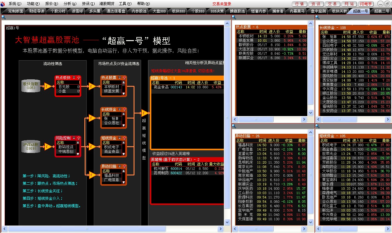Click the up-arrow icon on the 短线资金 box header

tap(125, 138)
